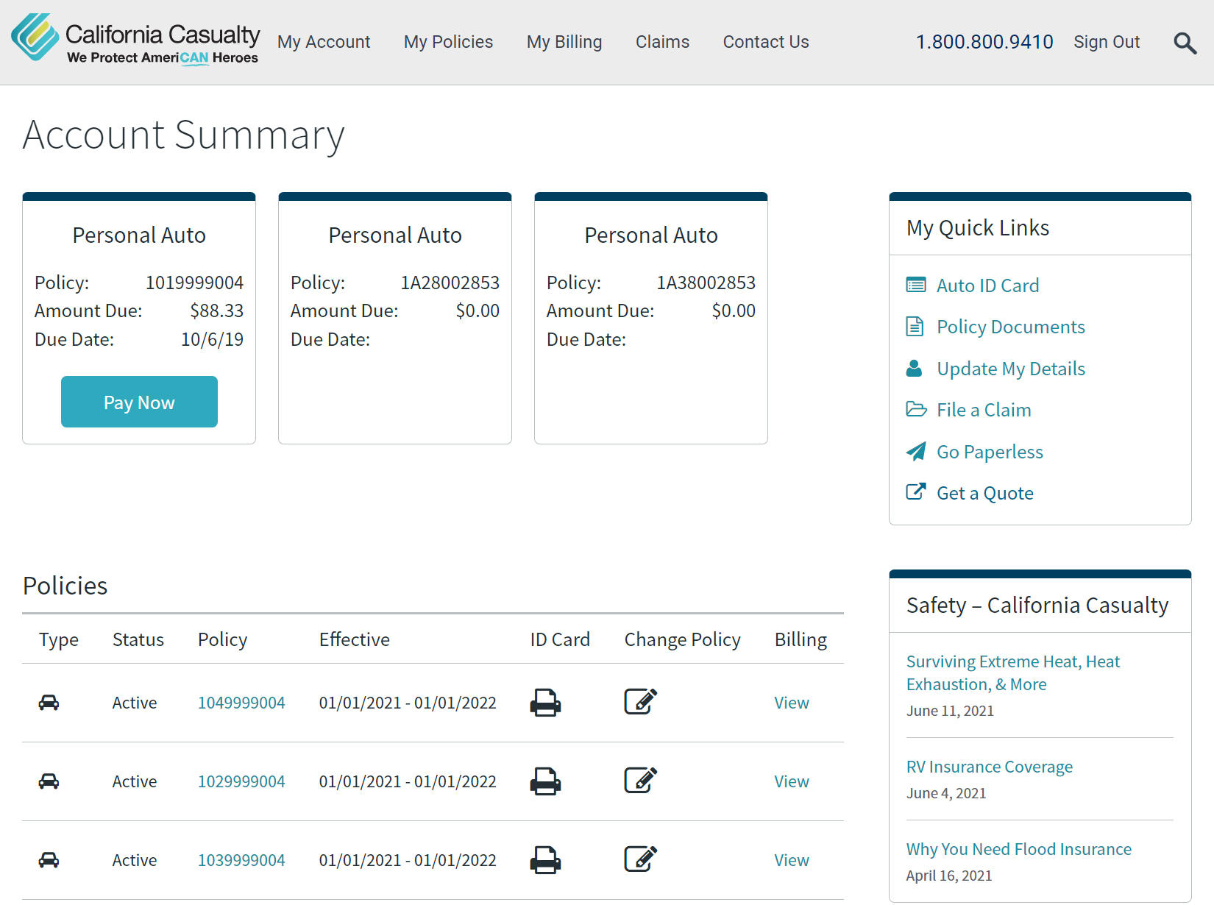The image size is (1214, 905).
Task: Open the Go Paperless link
Action: tap(990, 452)
